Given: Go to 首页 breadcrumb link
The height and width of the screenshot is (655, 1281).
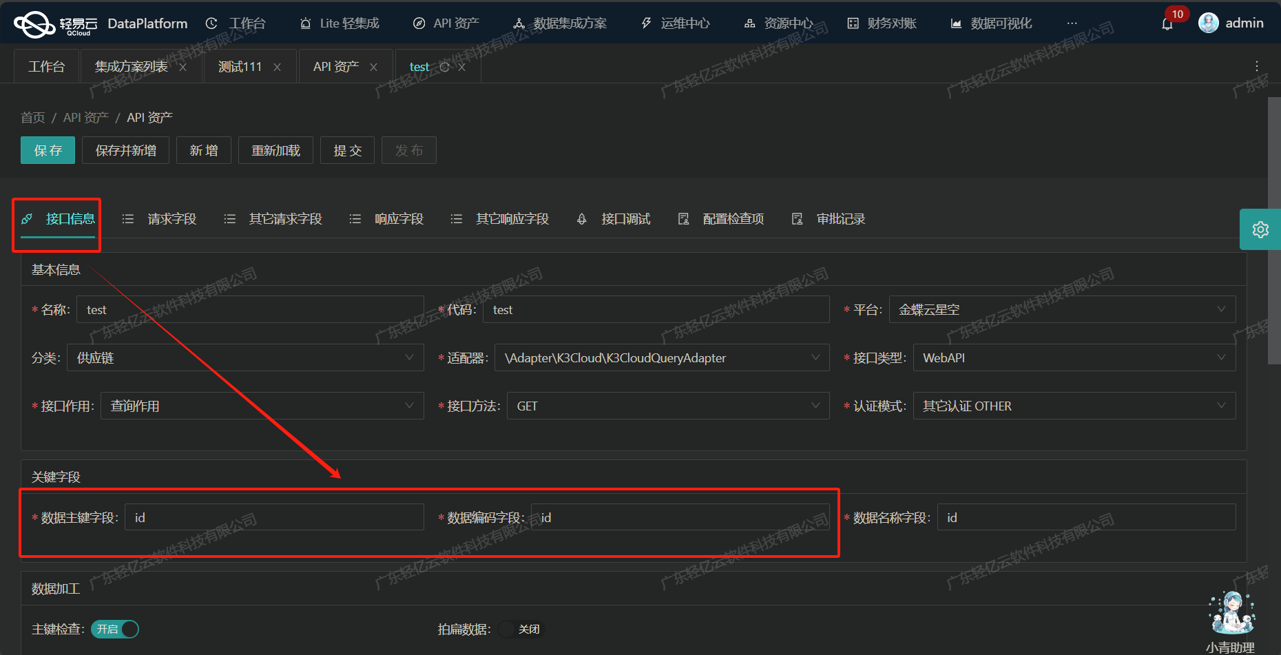Looking at the screenshot, I should click(x=32, y=118).
